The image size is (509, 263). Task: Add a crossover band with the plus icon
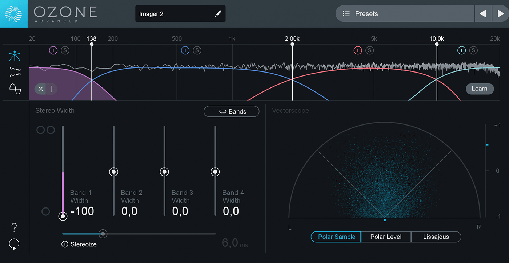tap(52, 89)
